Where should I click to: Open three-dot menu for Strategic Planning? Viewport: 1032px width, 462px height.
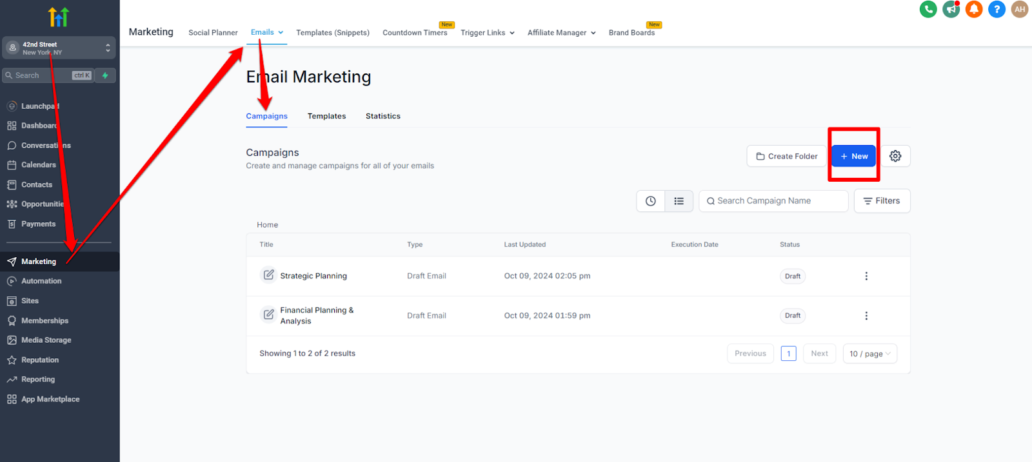pyautogui.click(x=866, y=276)
